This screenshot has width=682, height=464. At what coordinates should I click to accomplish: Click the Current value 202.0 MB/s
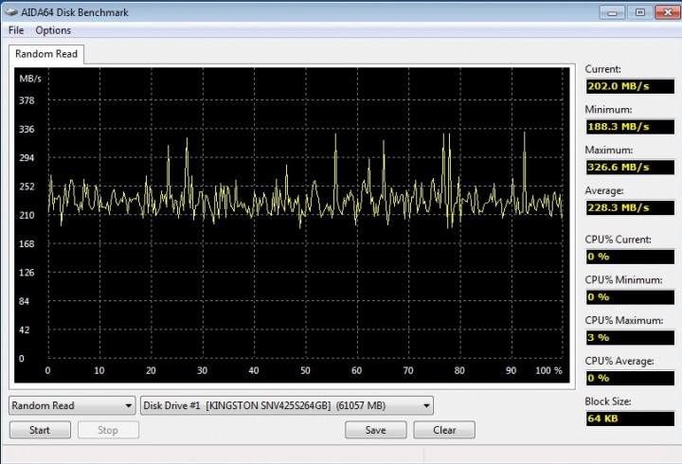pos(630,86)
